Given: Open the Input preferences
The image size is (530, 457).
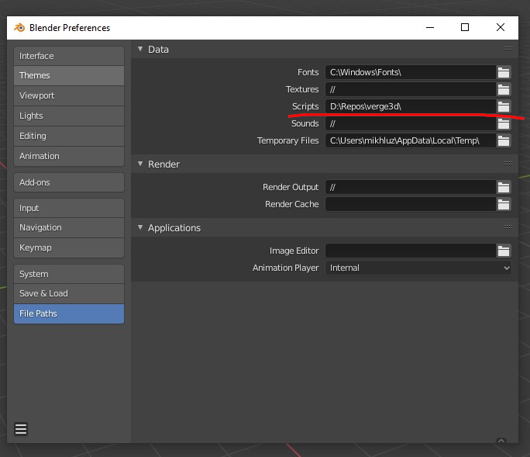Looking at the screenshot, I should 69,208.
